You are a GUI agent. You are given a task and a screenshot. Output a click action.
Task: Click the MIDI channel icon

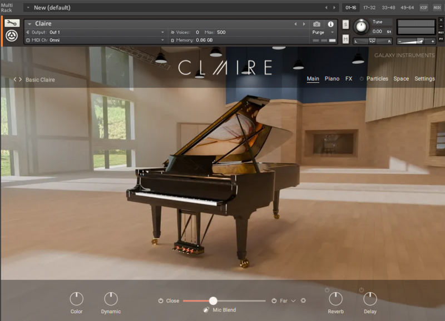pos(28,40)
